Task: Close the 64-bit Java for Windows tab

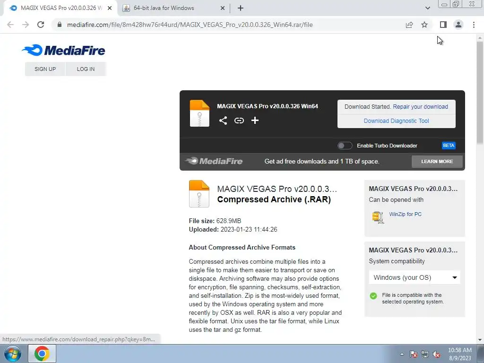Action: click(x=223, y=8)
